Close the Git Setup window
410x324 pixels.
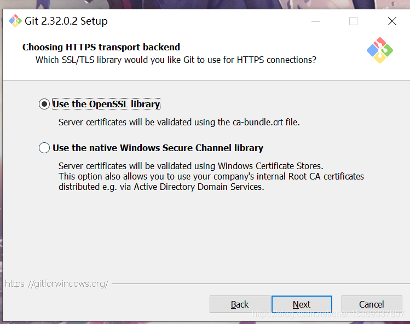(x=392, y=21)
